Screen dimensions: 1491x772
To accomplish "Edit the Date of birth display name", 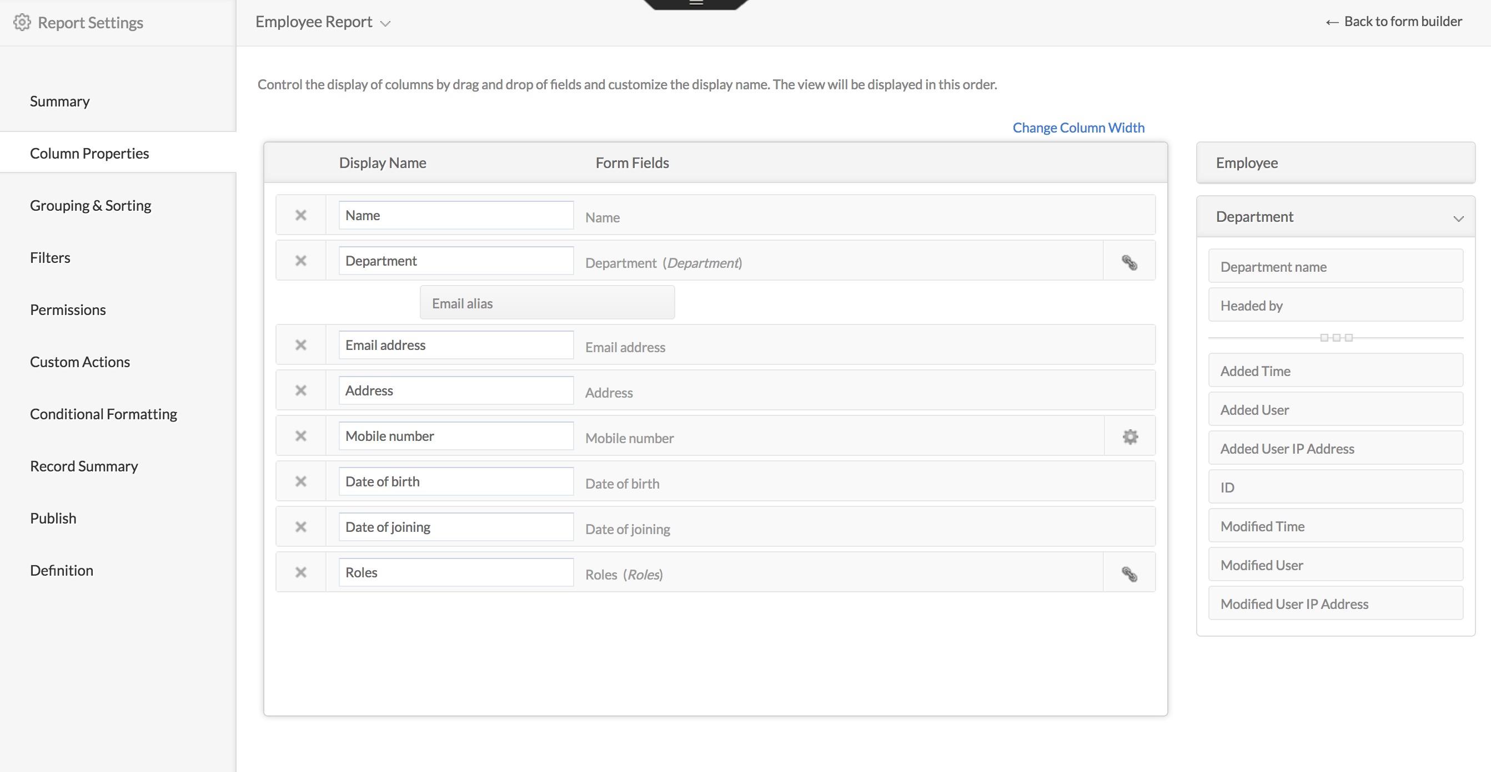I will 455,481.
